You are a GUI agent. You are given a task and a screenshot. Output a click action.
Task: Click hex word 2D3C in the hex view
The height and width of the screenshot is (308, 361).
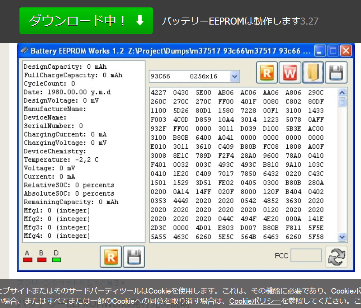tap(158, 228)
